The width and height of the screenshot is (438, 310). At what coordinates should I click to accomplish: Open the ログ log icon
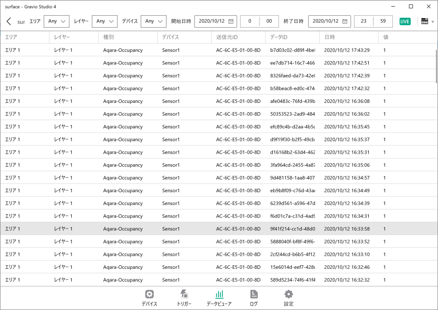click(x=254, y=294)
